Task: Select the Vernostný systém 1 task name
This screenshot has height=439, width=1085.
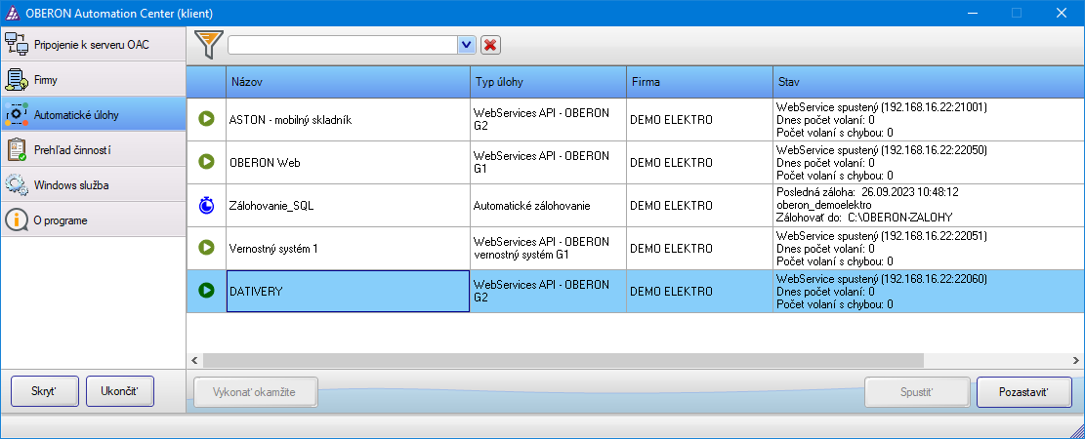Action: click(348, 248)
